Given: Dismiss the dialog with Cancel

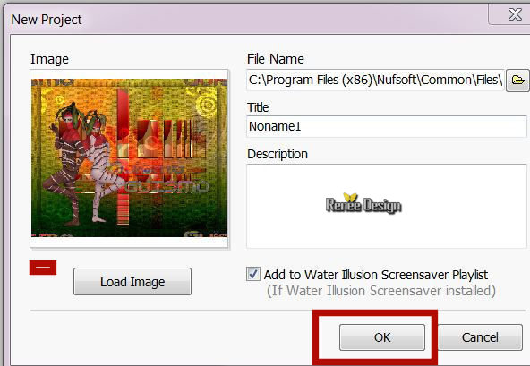Looking at the screenshot, I should [x=480, y=337].
